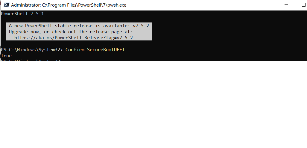Click empty terminal space right of "PowerShell 7.5.1"
This screenshot has width=307, height=148.
click(150, 14)
